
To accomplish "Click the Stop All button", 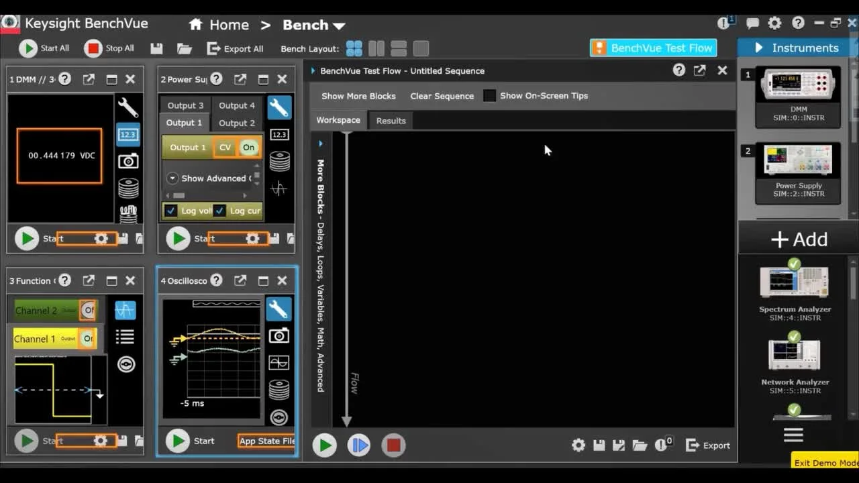I will coord(109,48).
